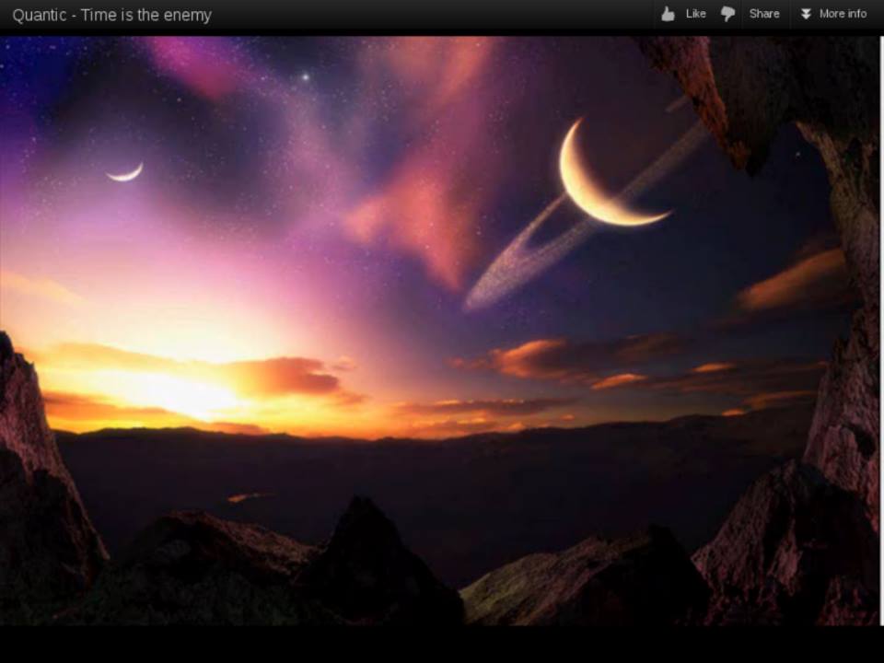Click the Like label

point(696,14)
